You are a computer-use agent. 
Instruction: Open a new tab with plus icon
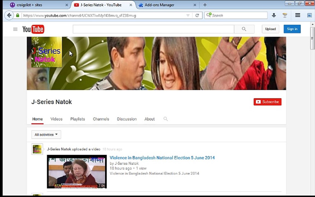[205, 5]
